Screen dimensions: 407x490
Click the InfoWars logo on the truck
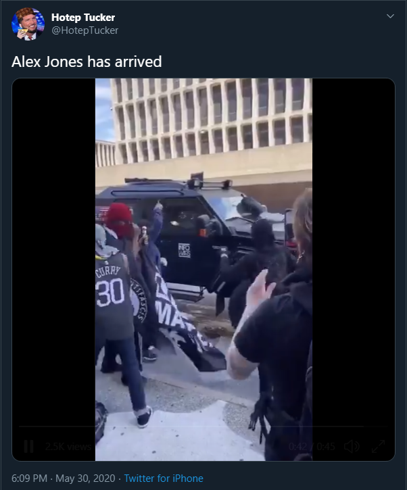184,250
